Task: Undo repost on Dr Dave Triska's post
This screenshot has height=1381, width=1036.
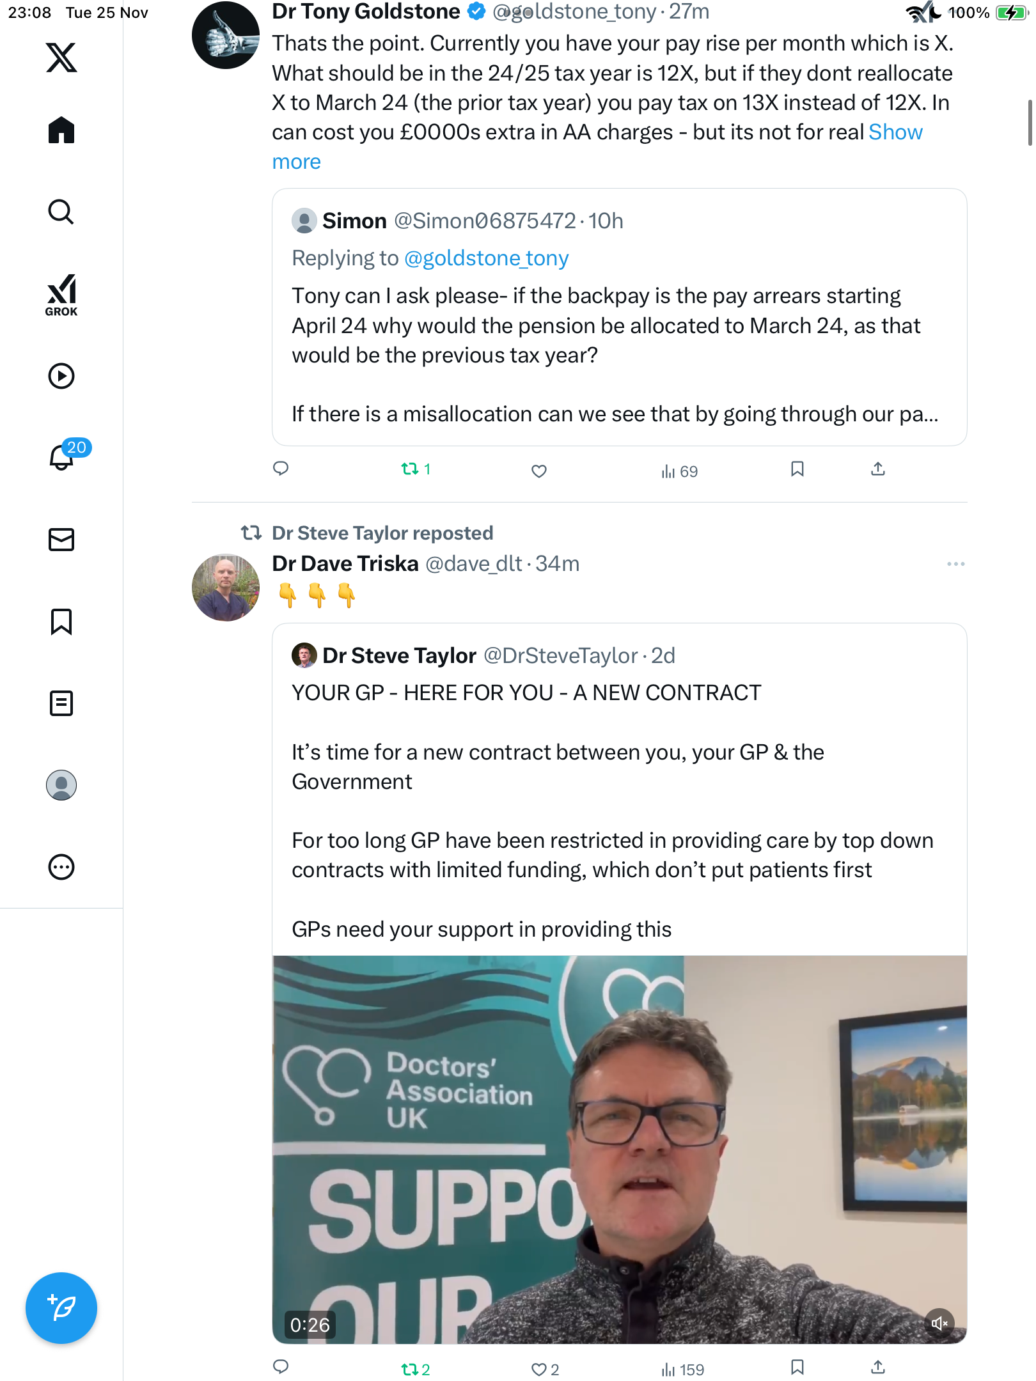Action: point(414,1369)
